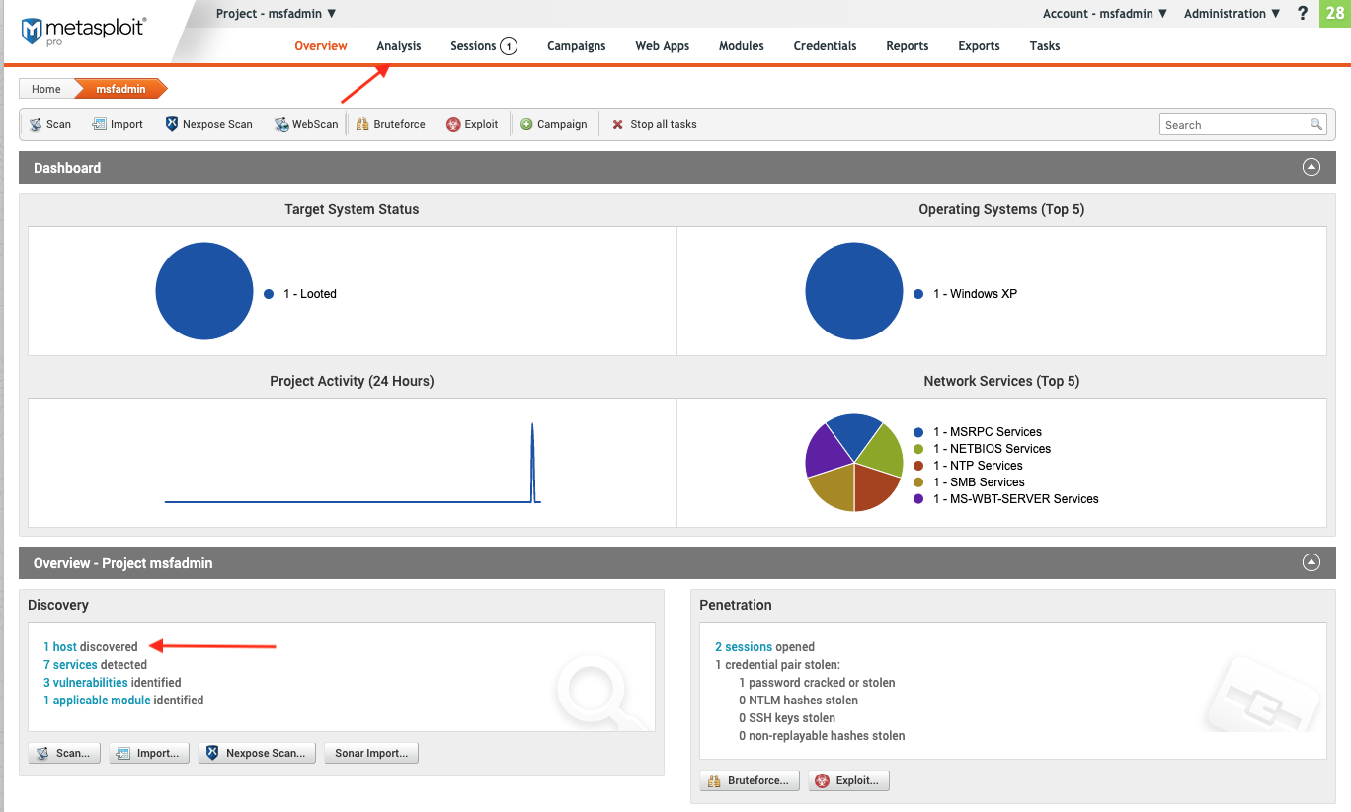
Task: Click the Sessions count badge
Action: pos(509,46)
